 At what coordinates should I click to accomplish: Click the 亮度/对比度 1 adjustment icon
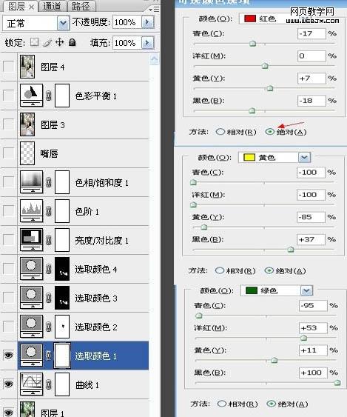click(31, 240)
